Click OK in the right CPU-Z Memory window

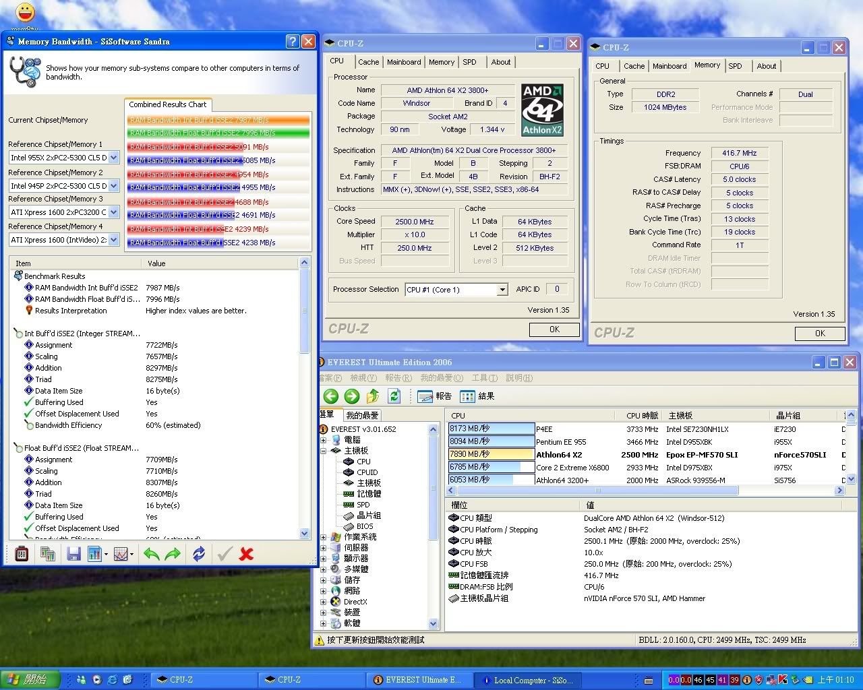[x=820, y=334]
